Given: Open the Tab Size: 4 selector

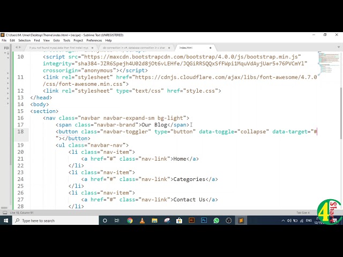Looking at the screenshot, I should 303,213.
